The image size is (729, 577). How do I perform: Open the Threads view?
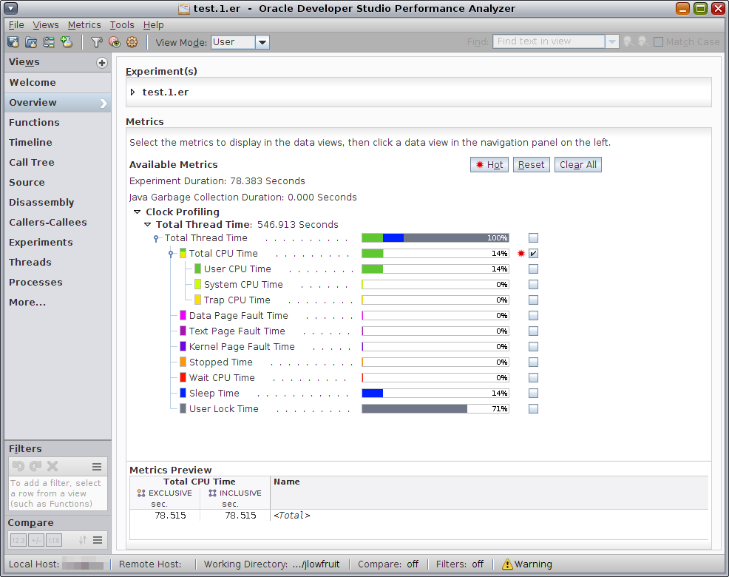(x=58, y=263)
